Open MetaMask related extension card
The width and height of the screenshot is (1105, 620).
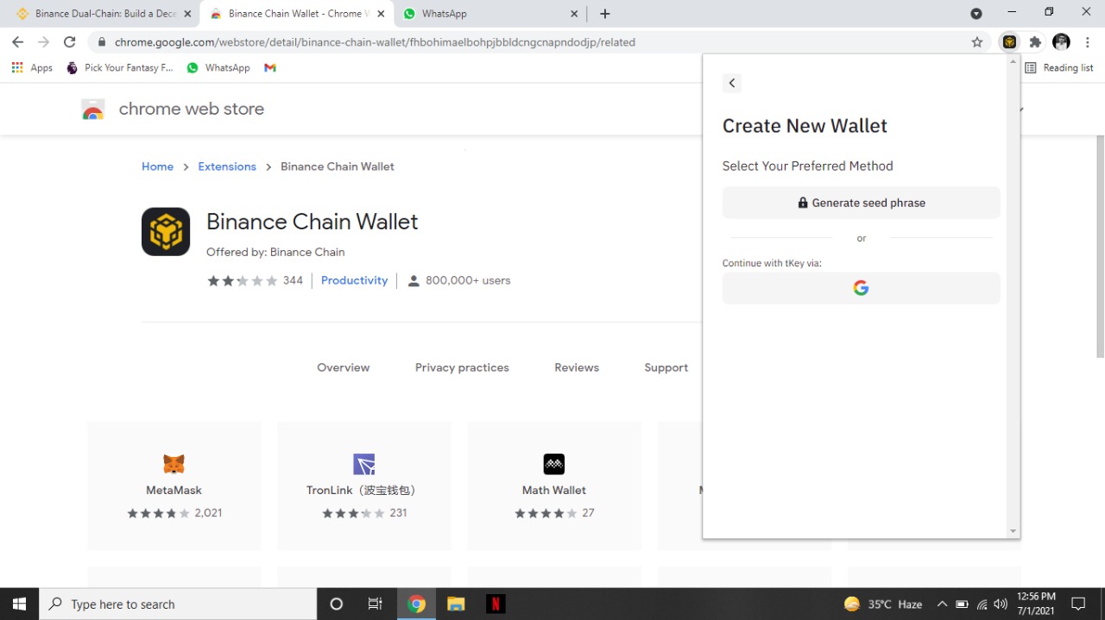click(x=174, y=485)
